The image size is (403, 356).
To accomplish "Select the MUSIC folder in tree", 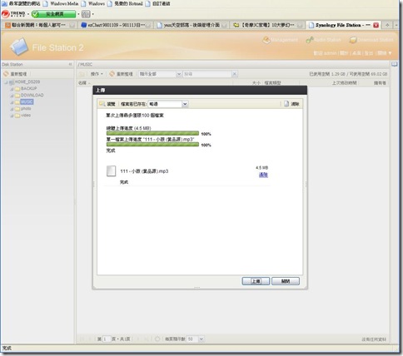I will (27, 102).
